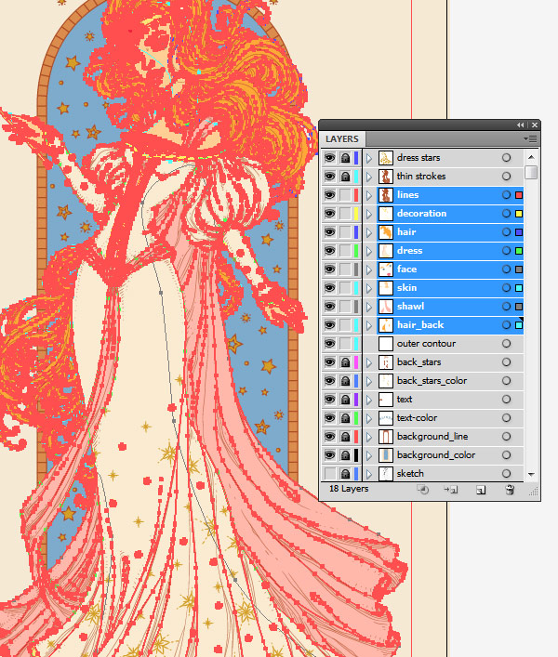Collapse the panel using double-arrow icon

tap(521, 125)
